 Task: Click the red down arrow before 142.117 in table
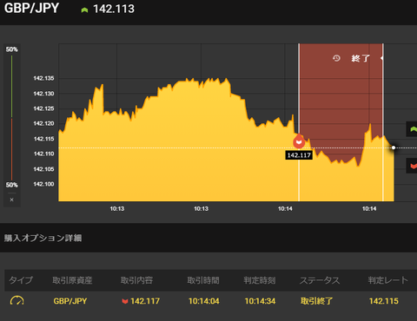point(125,301)
